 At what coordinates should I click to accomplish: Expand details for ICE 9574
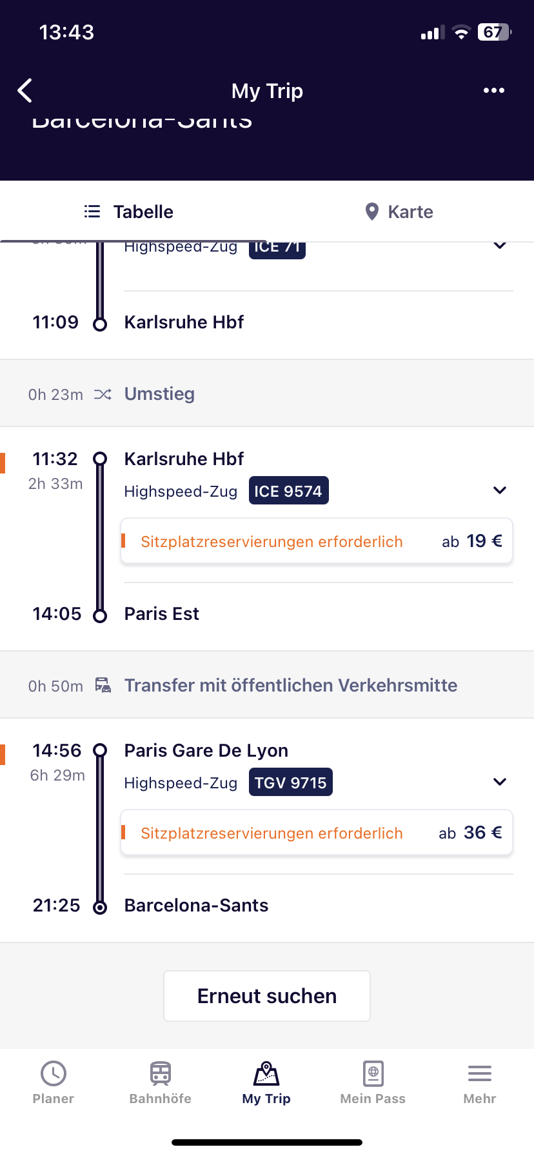500,490
